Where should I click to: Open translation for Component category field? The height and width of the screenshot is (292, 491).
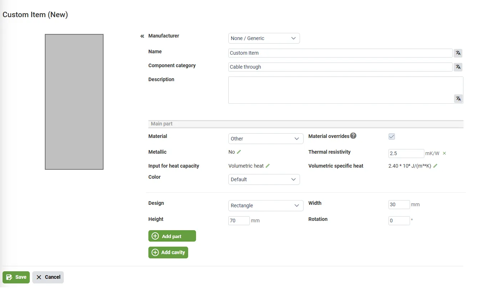click(458, 67)
